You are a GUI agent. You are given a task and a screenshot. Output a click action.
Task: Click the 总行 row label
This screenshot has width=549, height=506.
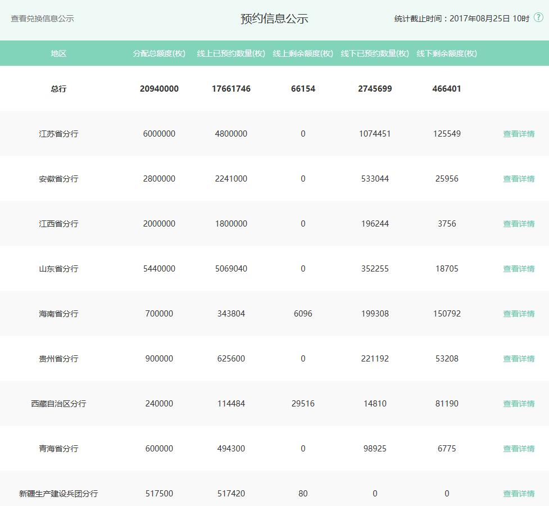pyautogui.click(x=58, y=89)
